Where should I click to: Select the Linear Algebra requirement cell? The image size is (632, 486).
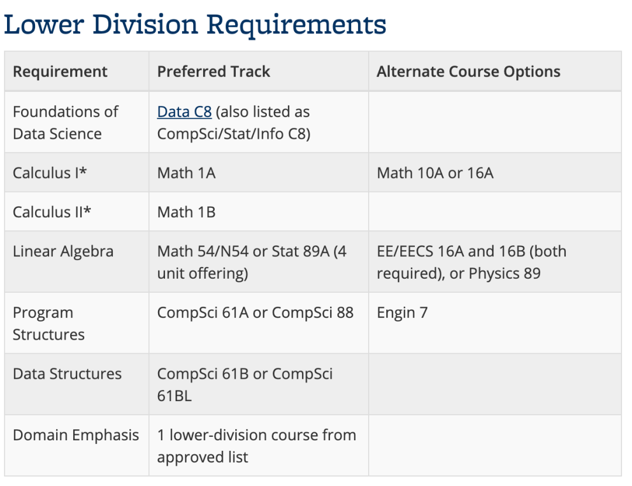(63, 251)
